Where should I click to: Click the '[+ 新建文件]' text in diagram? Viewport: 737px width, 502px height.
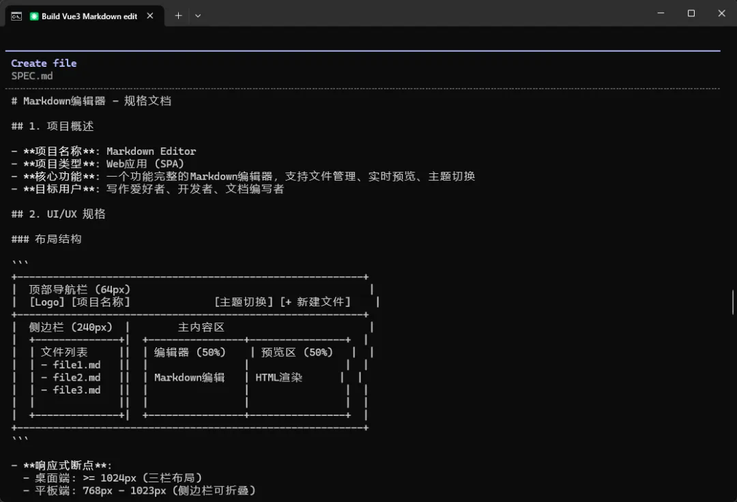[315, 302]
